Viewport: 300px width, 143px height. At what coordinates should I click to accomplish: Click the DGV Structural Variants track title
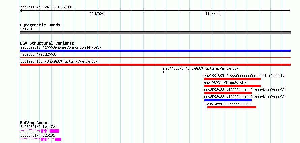coord(47,43)
